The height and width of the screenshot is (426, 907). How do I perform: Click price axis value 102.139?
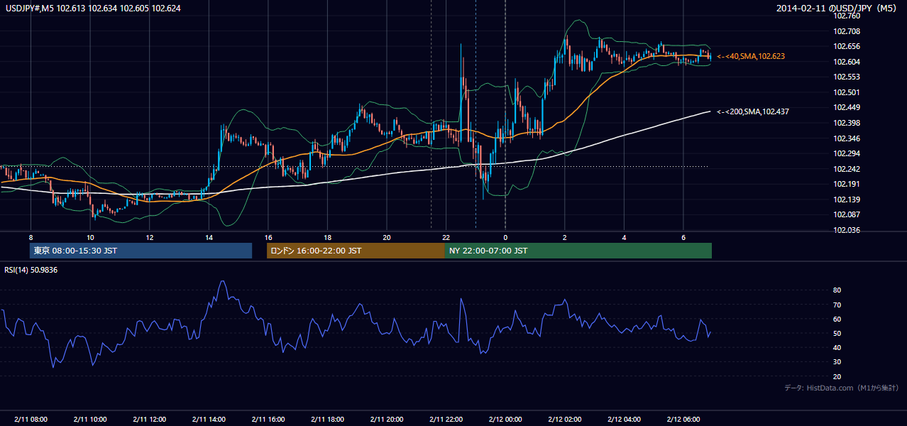(848, 200)
